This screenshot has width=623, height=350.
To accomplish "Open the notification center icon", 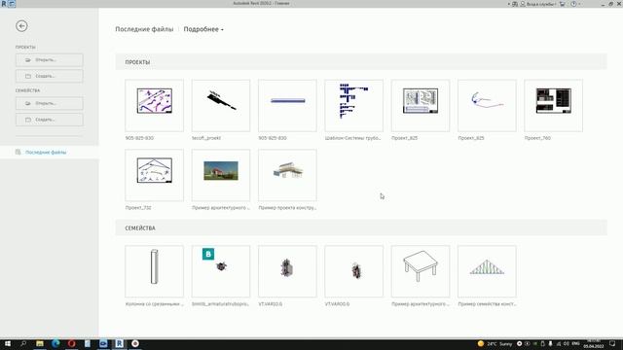I will coord(612,343).
